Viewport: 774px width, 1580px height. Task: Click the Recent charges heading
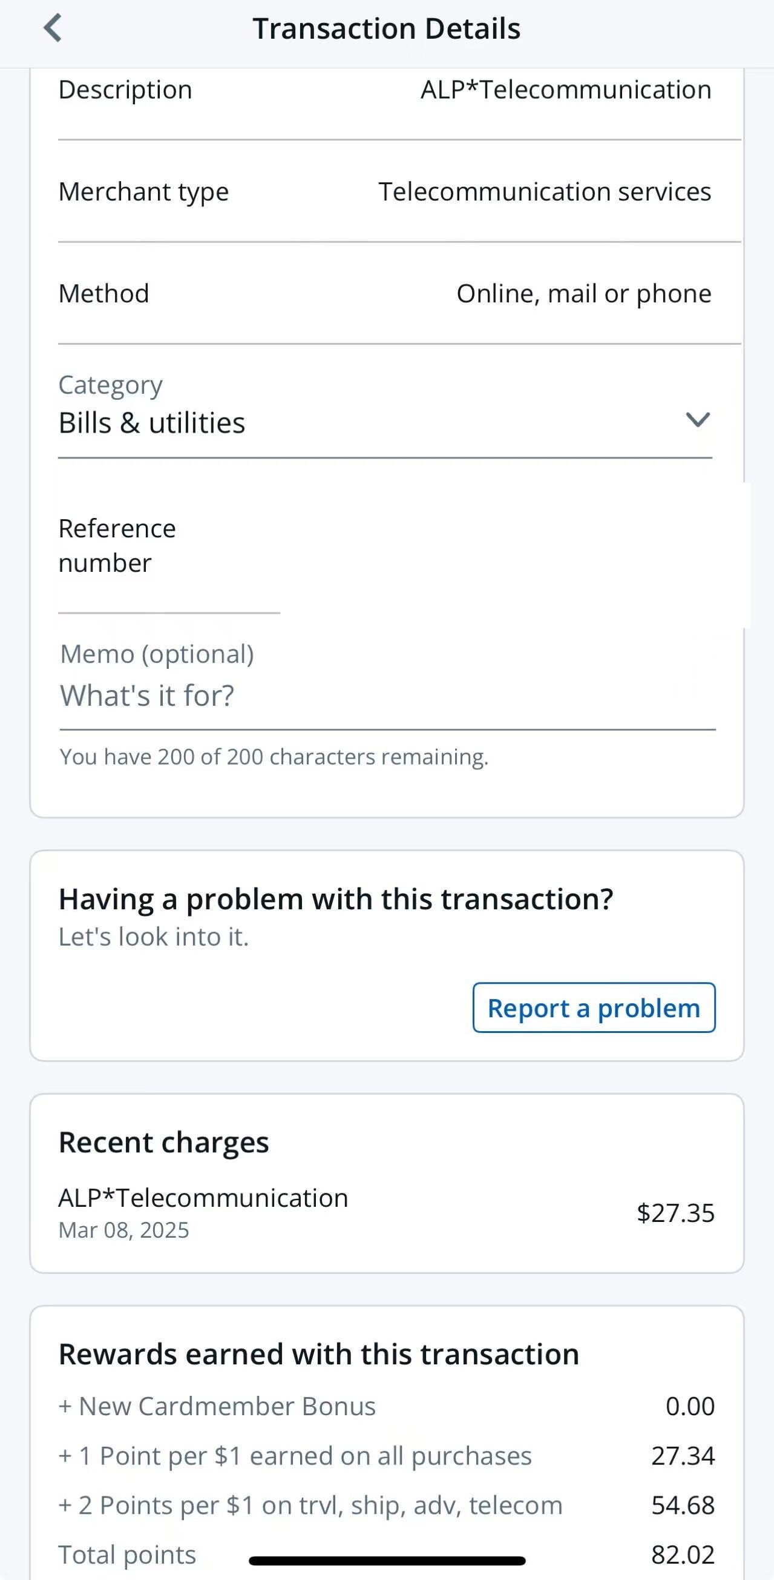pyautogui.click(x=163, y=1143)
